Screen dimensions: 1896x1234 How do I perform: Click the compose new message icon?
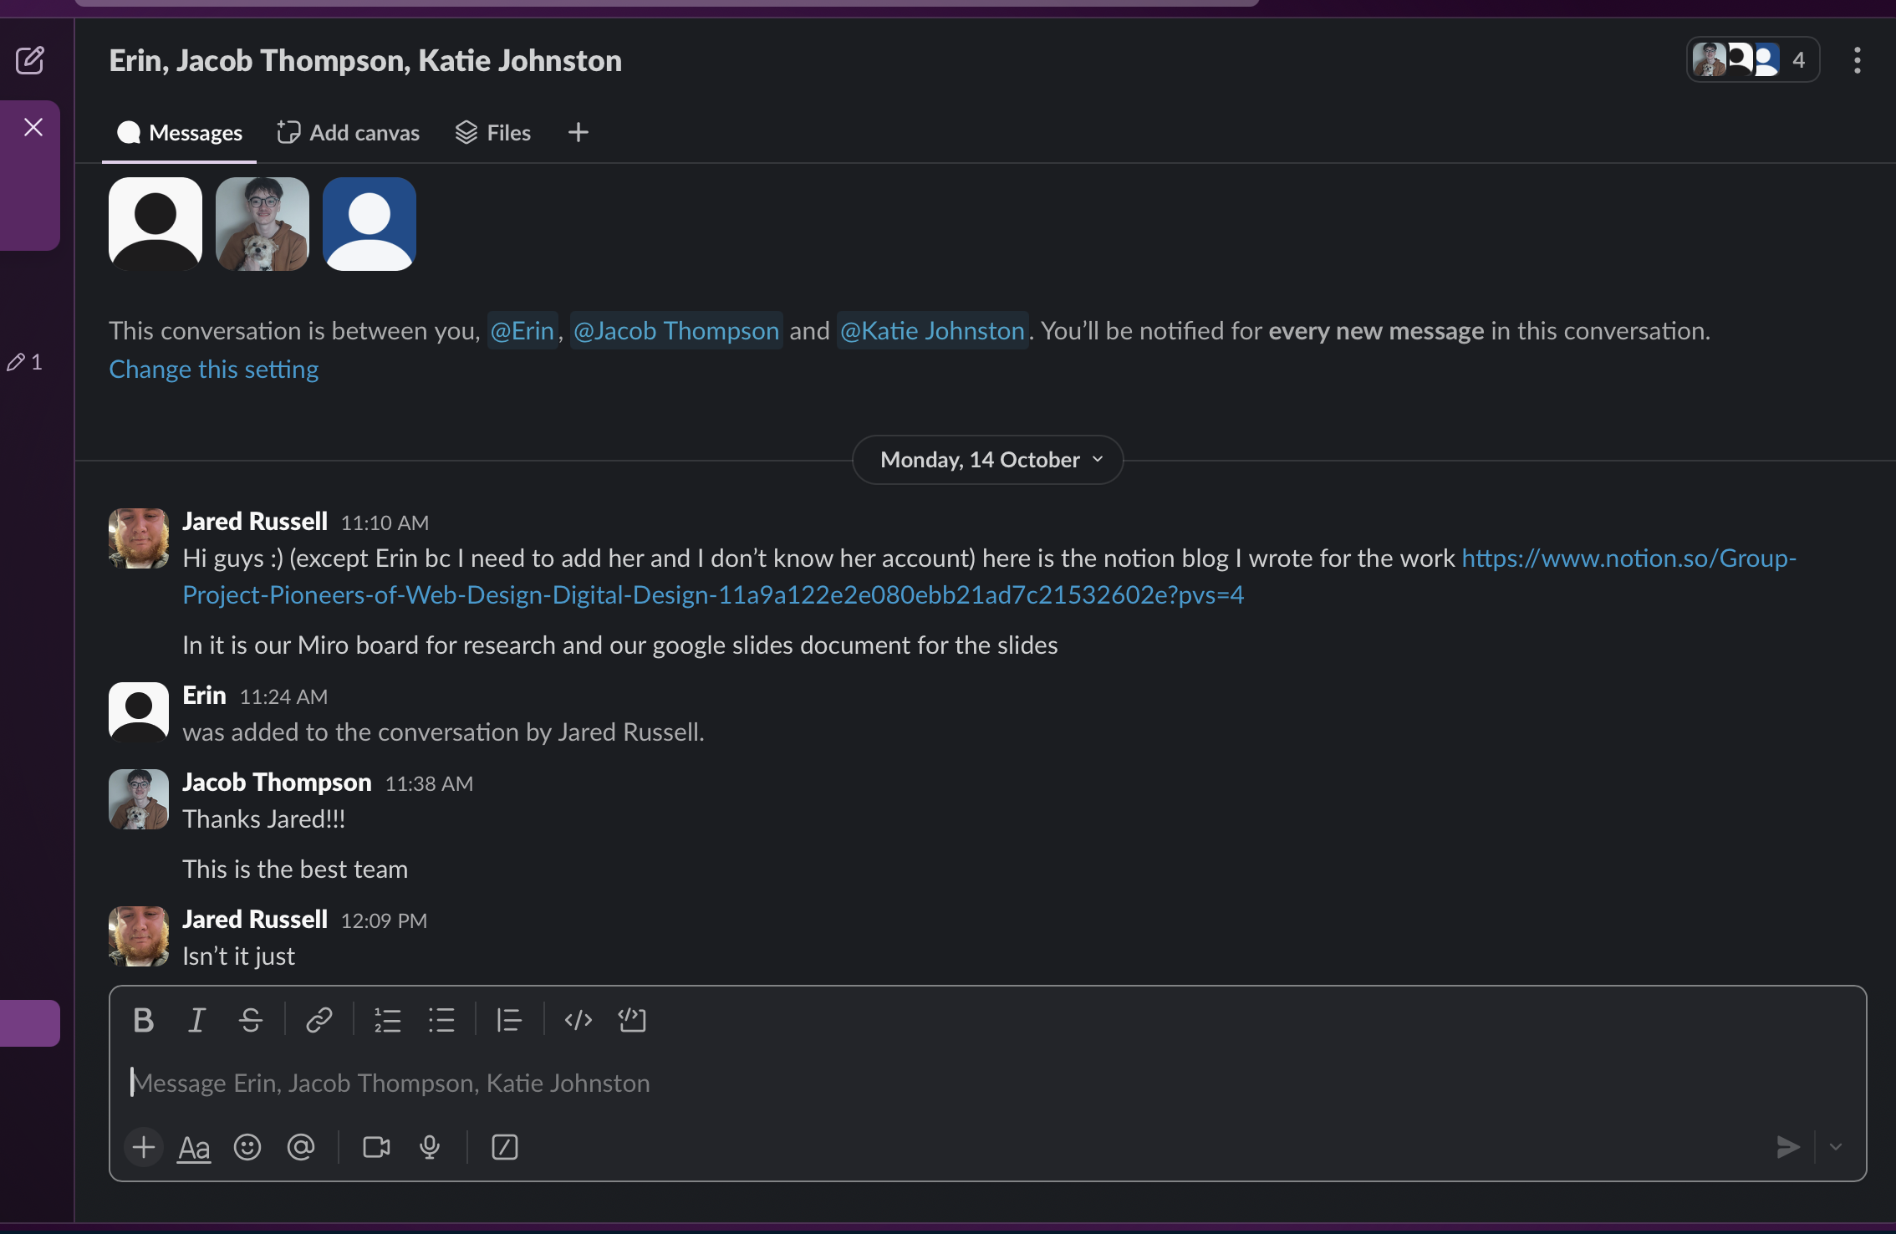pyautogui.click(x=31, y=59)
